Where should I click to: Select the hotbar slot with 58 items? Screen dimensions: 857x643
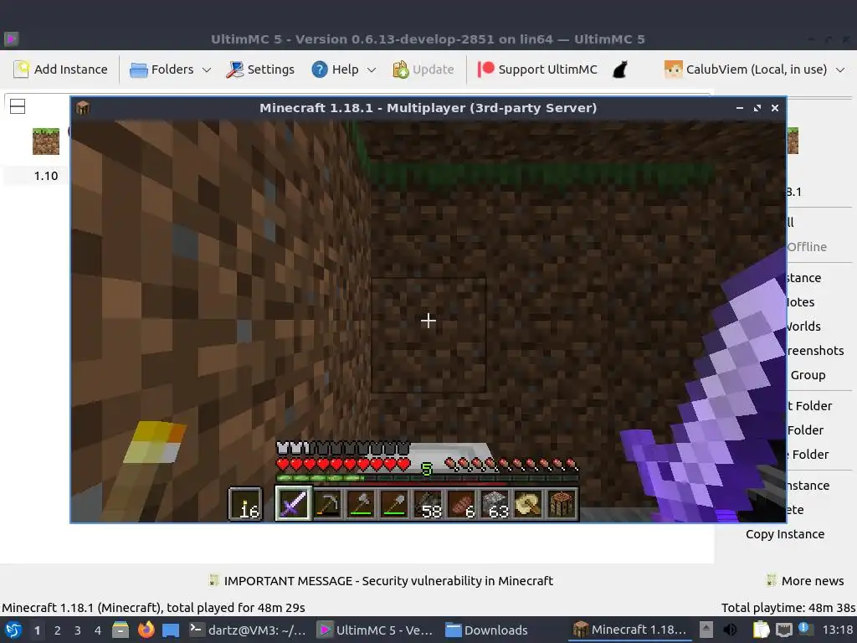[x=428, y=503]
